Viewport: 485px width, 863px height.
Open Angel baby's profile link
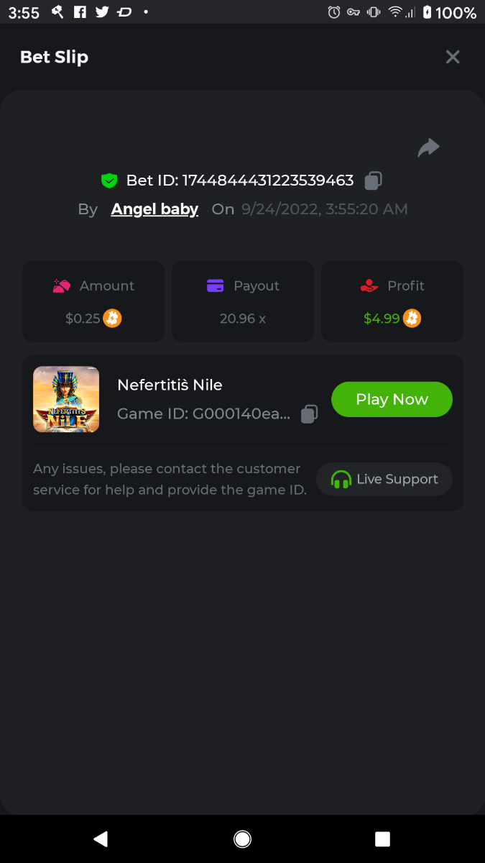click(154, 209)
